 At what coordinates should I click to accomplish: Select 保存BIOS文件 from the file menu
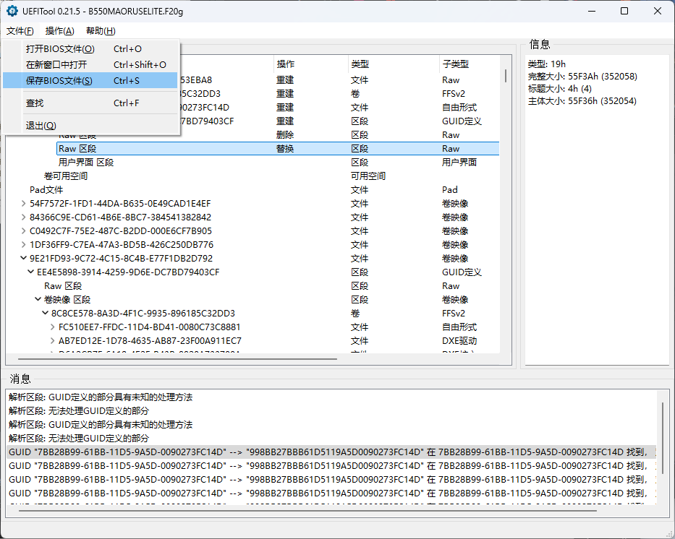tap(59, 80)
